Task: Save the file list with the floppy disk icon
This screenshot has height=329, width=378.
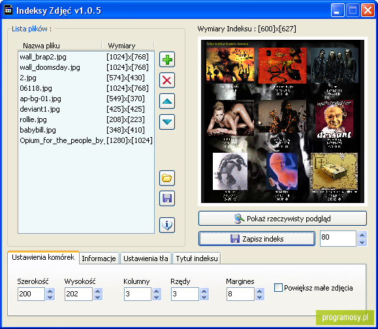Action: [x=167, y=198]
